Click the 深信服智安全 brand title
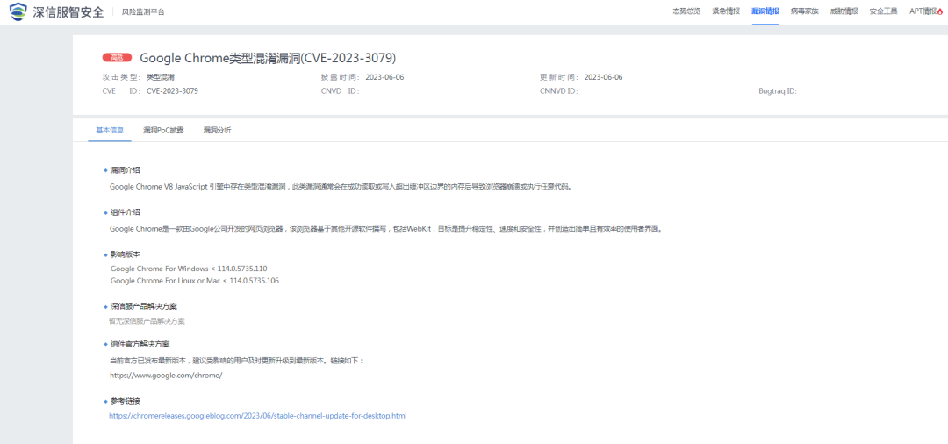Image resolution: width=948 pixels, height=444 pixels. coord(68,11)
